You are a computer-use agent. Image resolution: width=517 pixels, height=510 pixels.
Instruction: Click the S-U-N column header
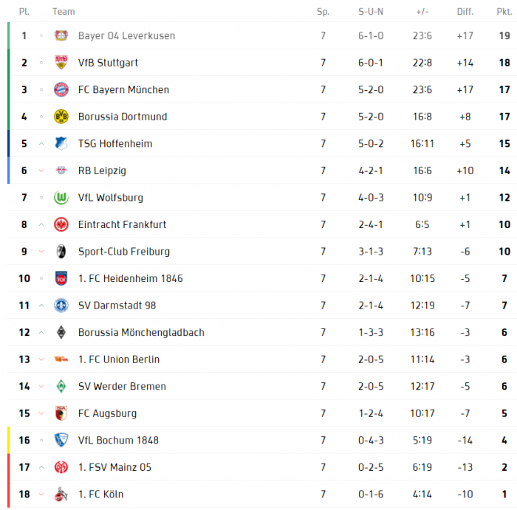point(371,12)
